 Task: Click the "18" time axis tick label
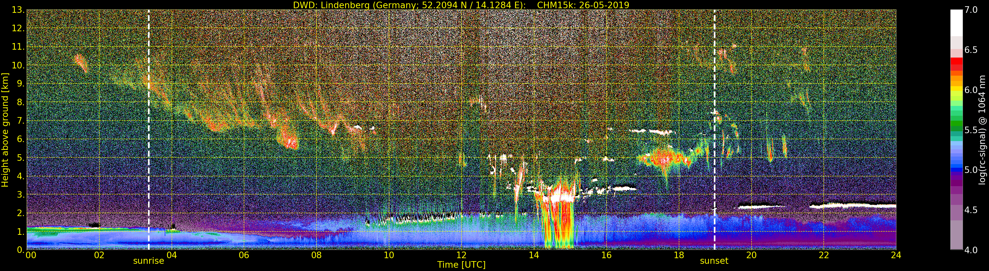[x=679, y=255]
